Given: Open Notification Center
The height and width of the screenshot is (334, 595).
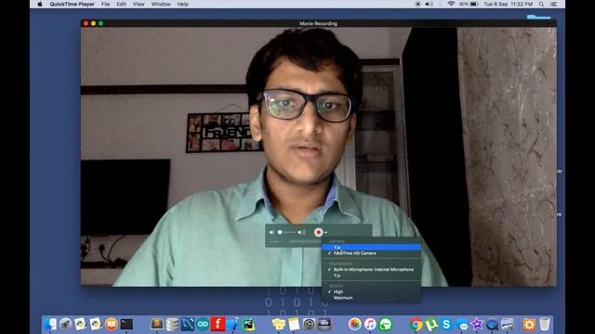Looking at the screenshot, I should pos(554,4).
